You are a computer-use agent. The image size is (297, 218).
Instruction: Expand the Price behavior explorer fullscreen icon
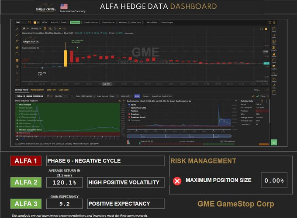124,101
